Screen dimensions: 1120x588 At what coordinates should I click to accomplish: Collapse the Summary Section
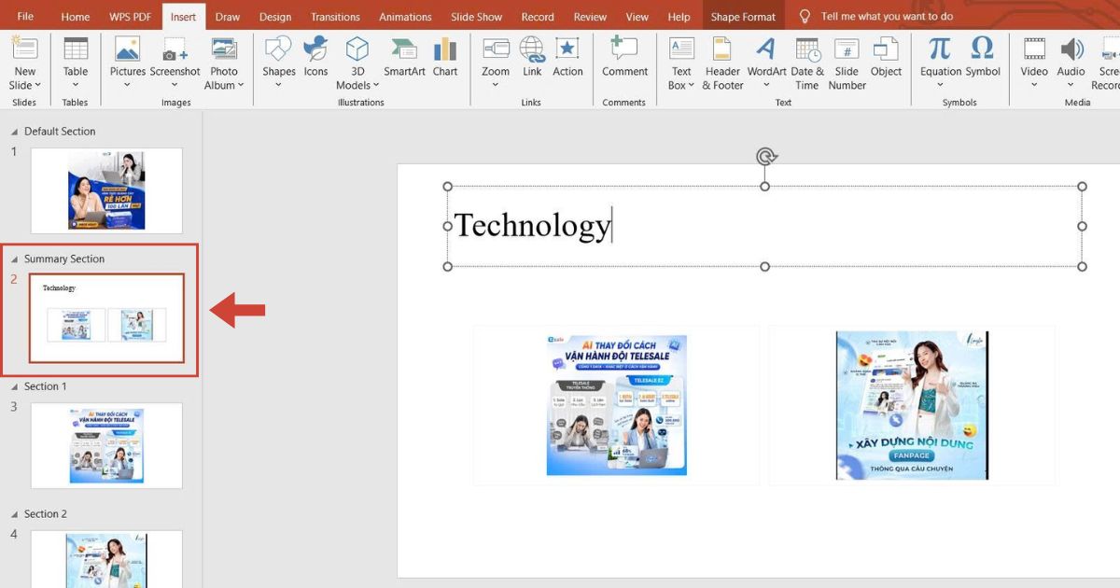click(14, 259)
